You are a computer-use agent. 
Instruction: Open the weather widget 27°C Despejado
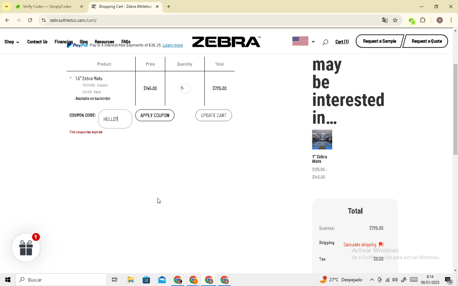pos(341,280)
